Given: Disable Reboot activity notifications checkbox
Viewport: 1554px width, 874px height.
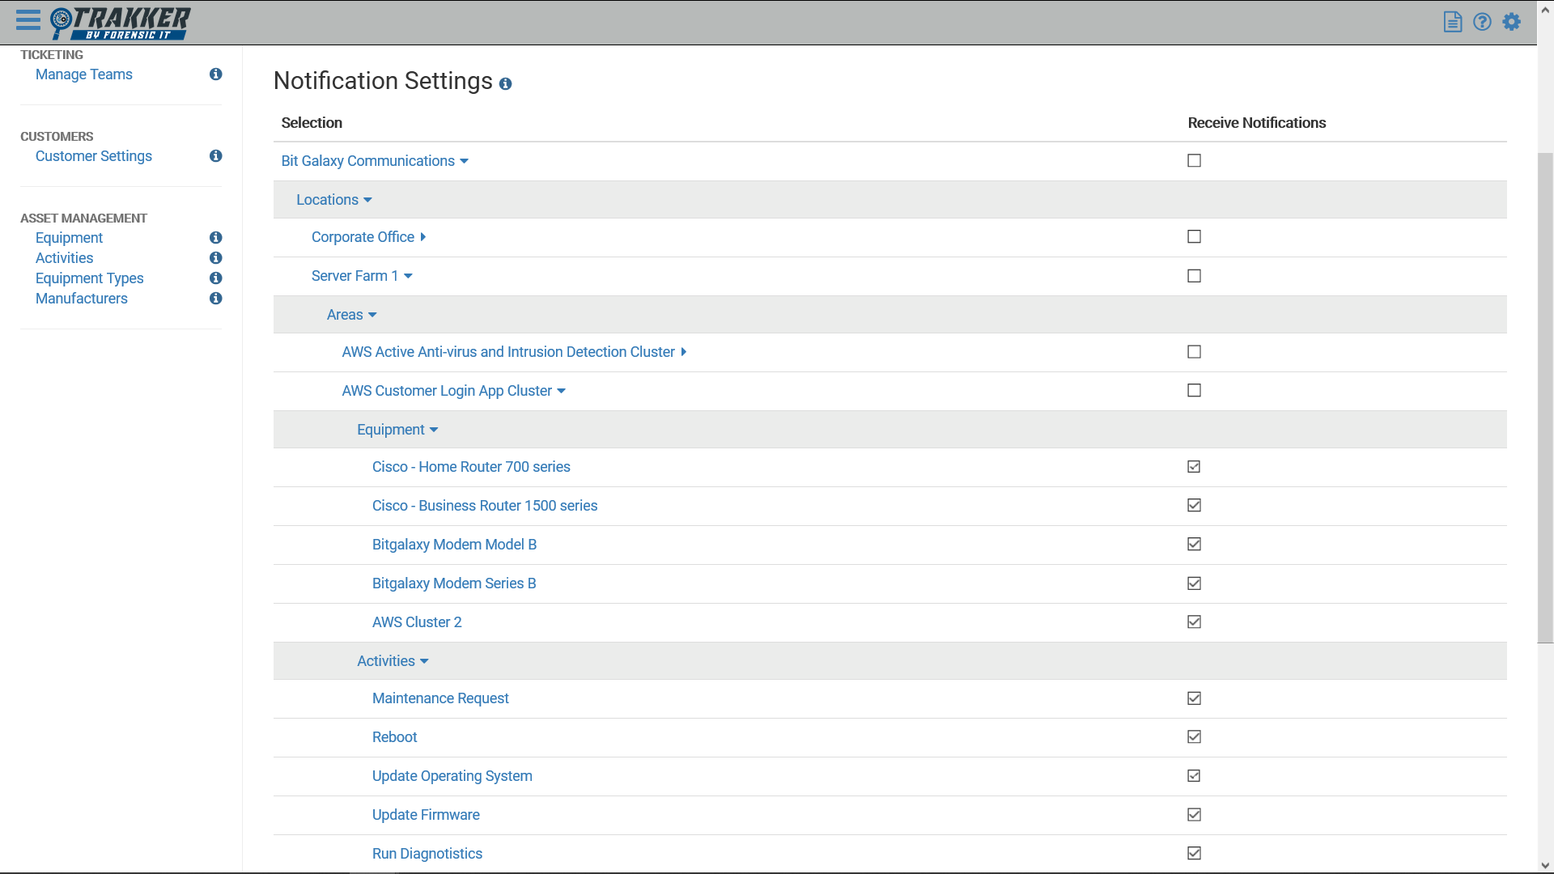Looking at the screenshot, I should [x=1194, y=737].
